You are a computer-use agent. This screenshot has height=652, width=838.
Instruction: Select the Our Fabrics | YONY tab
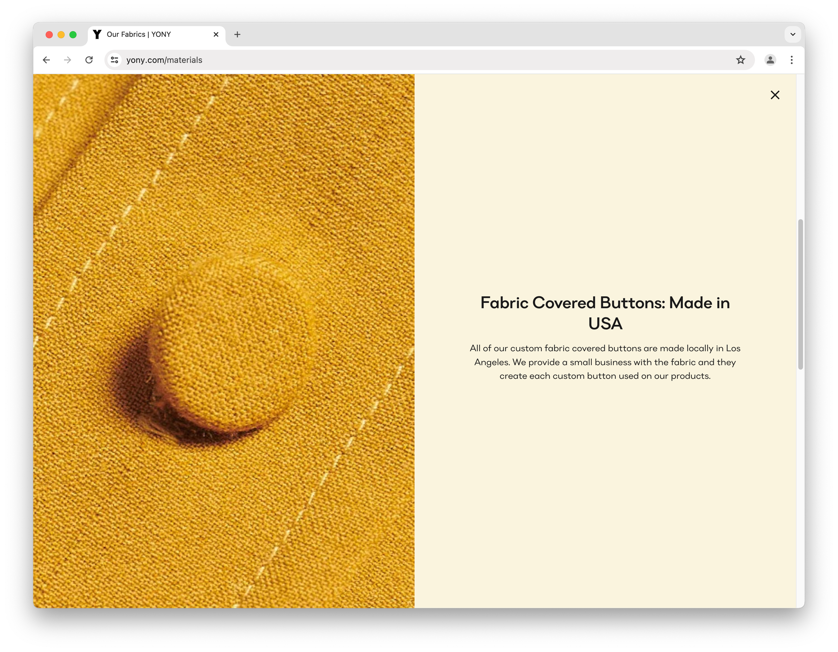point(146,35)
